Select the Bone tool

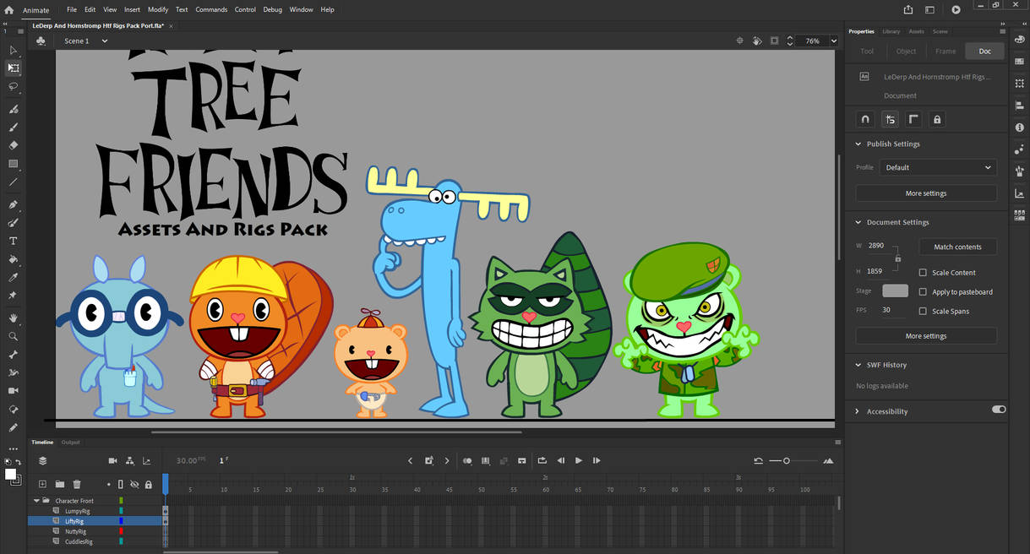13,355
